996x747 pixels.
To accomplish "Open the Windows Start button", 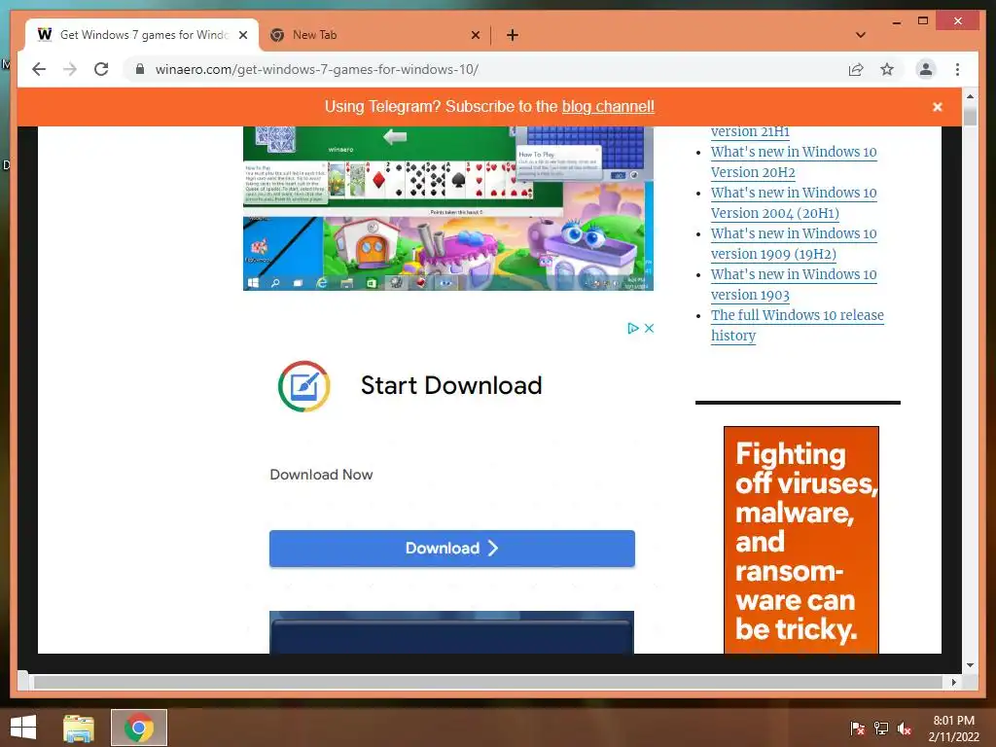I will (x=23, y=728).
